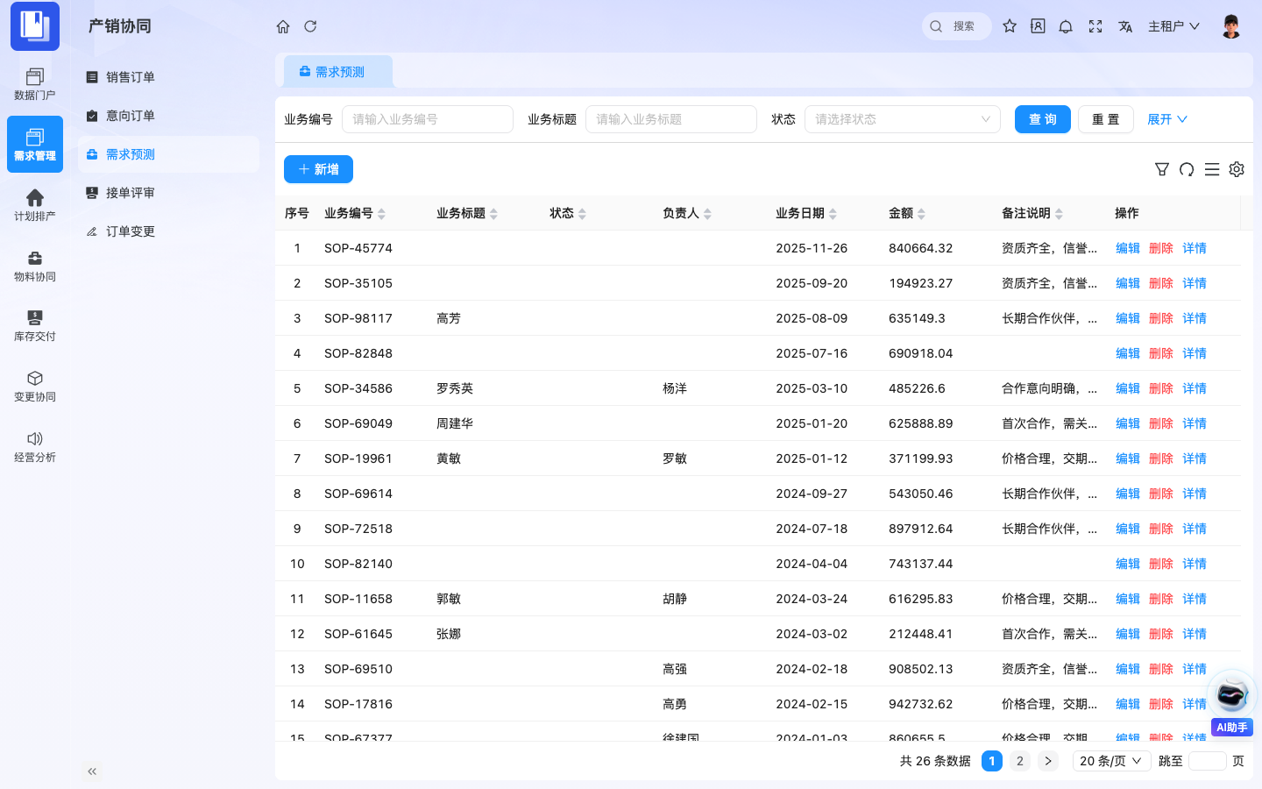Click the 重置 reset button
The image size is (1262, 789).
[x=1106, y=119]
